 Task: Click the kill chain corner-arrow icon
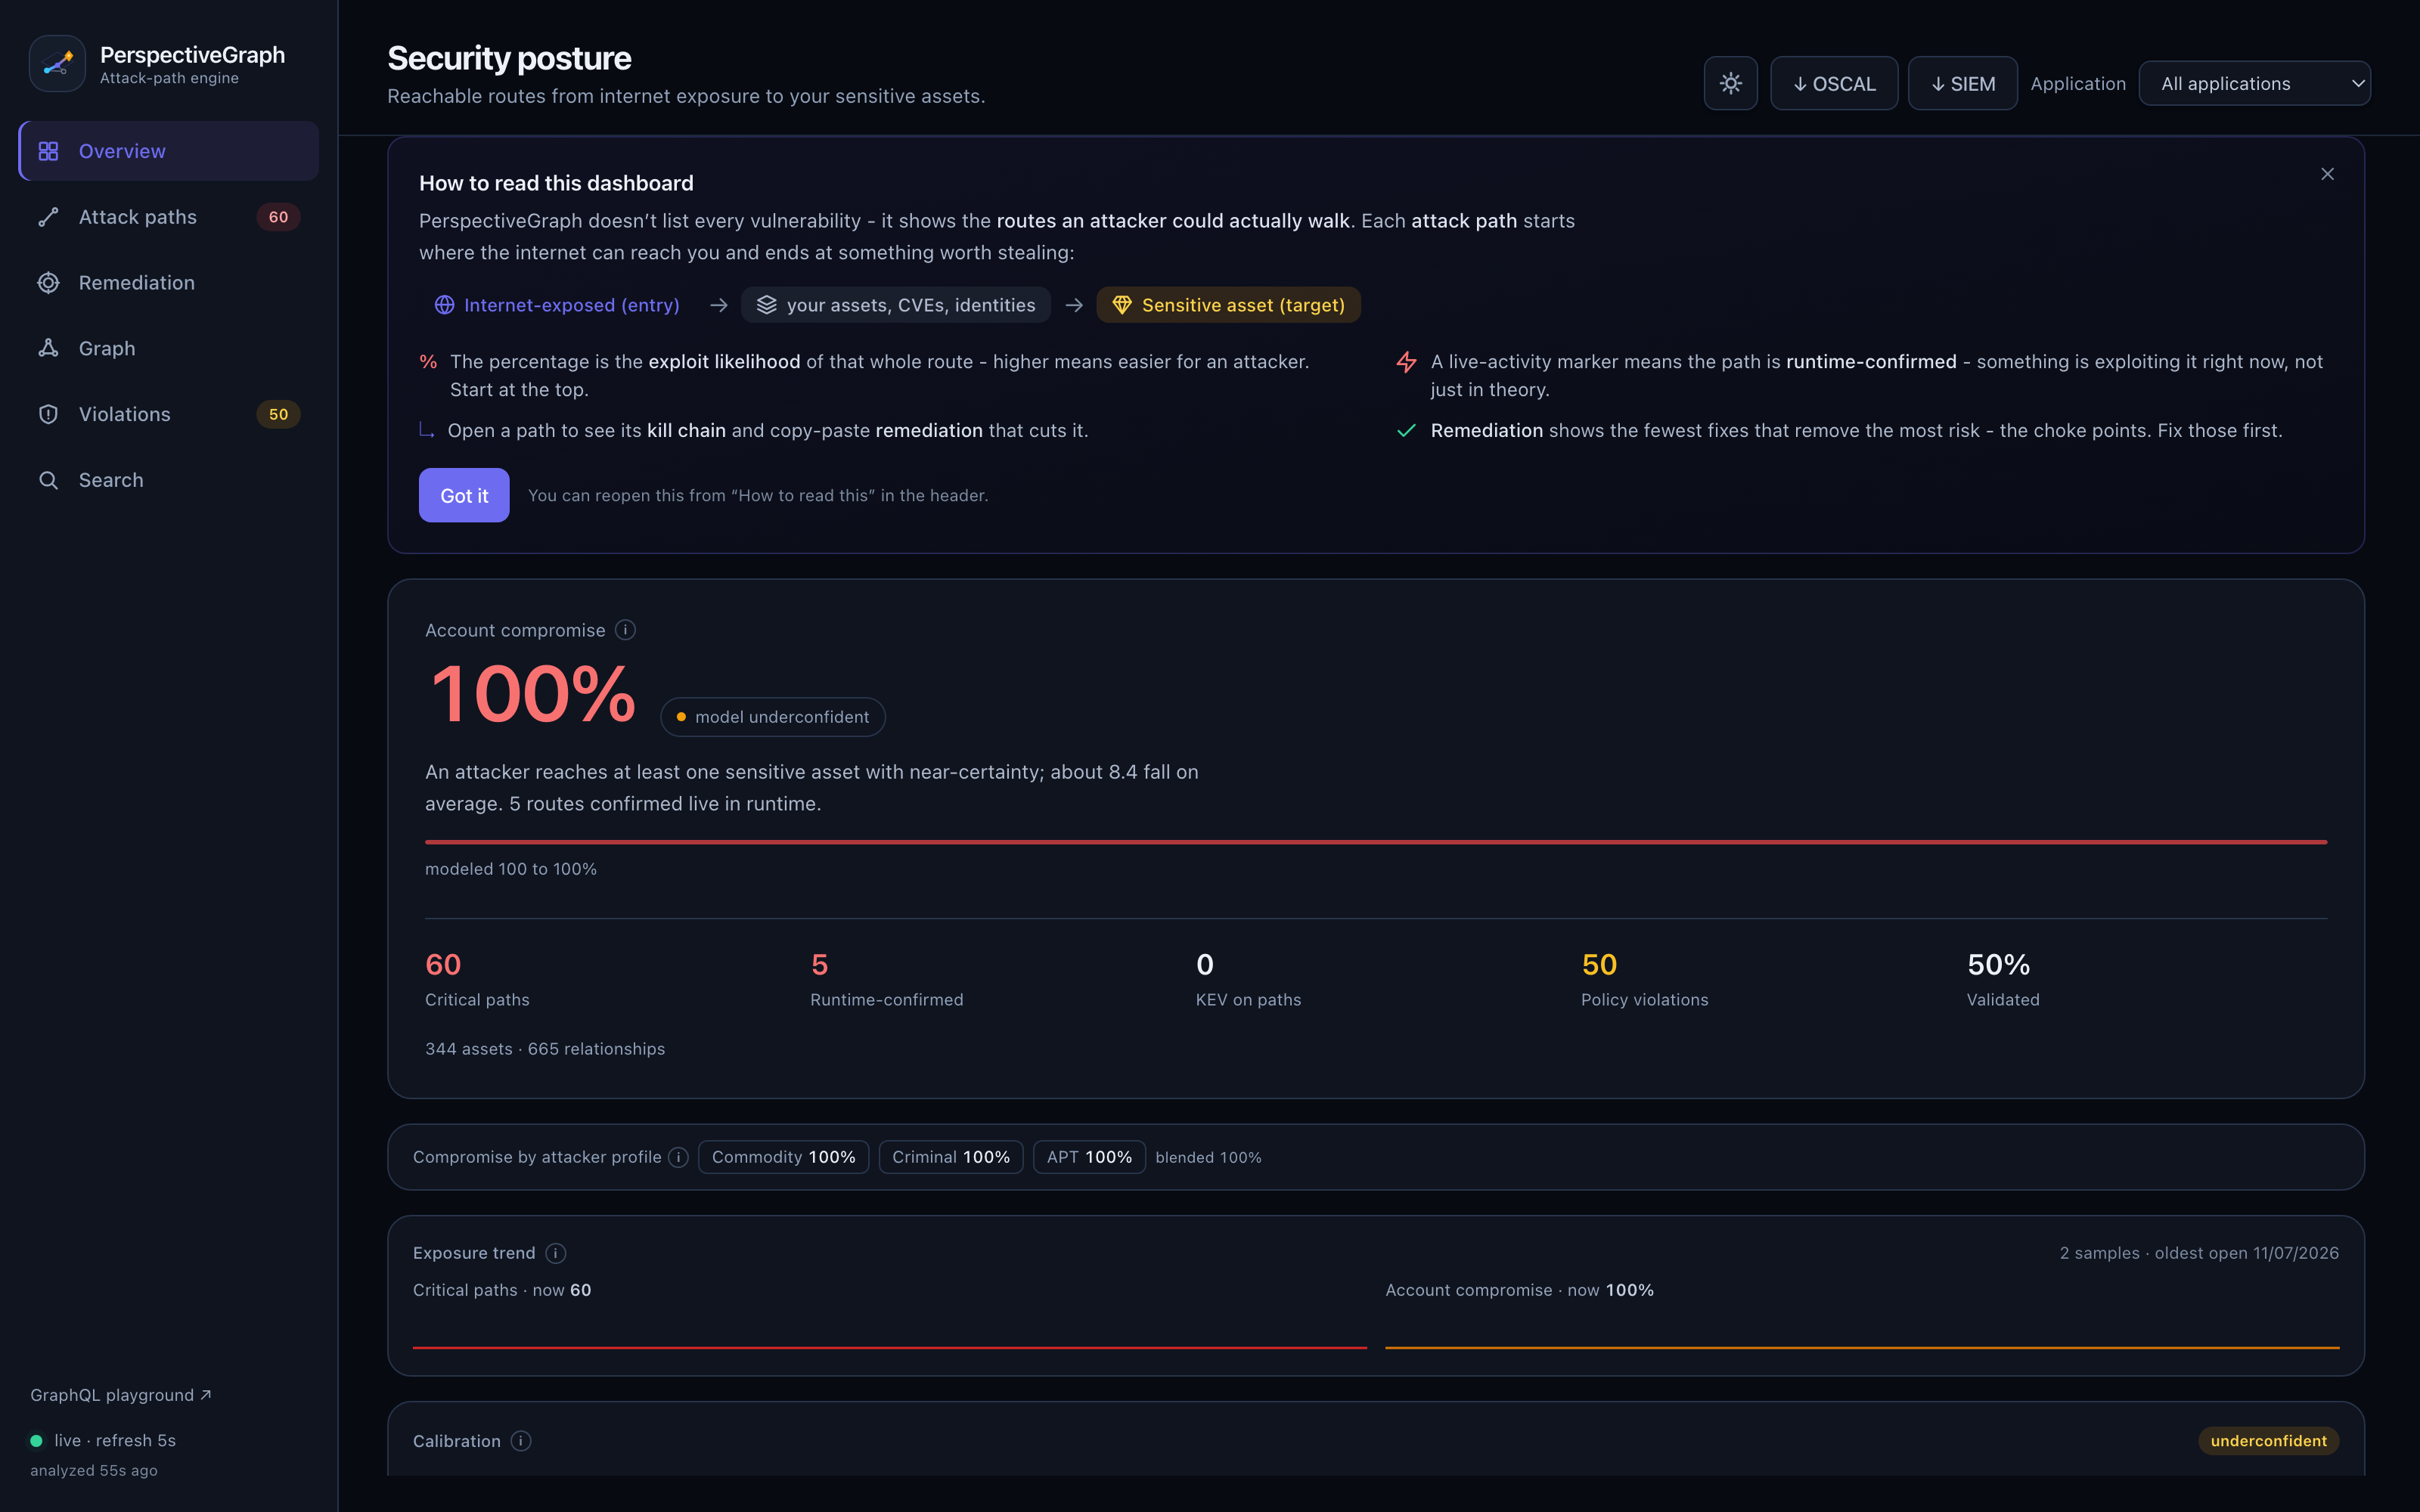click(426, 430)
